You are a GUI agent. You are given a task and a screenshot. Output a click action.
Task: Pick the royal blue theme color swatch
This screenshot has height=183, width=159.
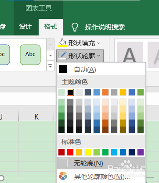(132, 92)
